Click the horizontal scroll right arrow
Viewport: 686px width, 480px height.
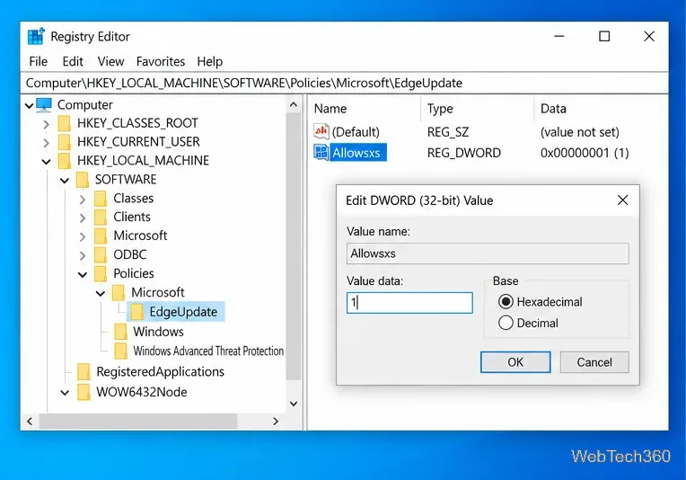coord(275,422)
